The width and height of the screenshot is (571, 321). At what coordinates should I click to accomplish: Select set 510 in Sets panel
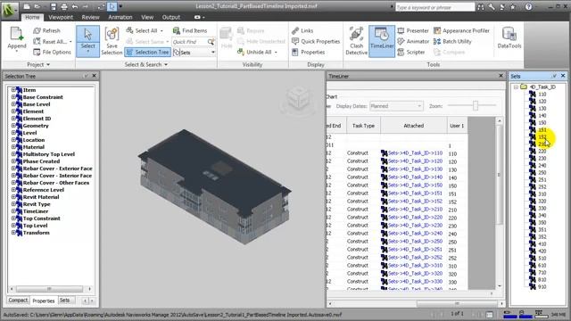click(x=542, y=258)
